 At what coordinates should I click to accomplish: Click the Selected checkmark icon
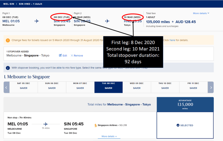coord(178,125)
